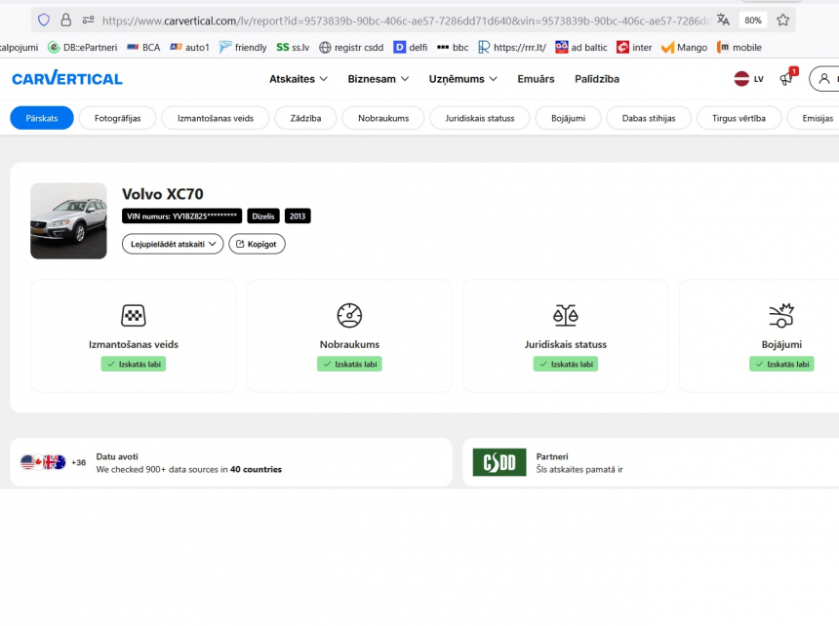Click the carVertical logo
This screenshot has height=626, width=839.
pos(67,79)
